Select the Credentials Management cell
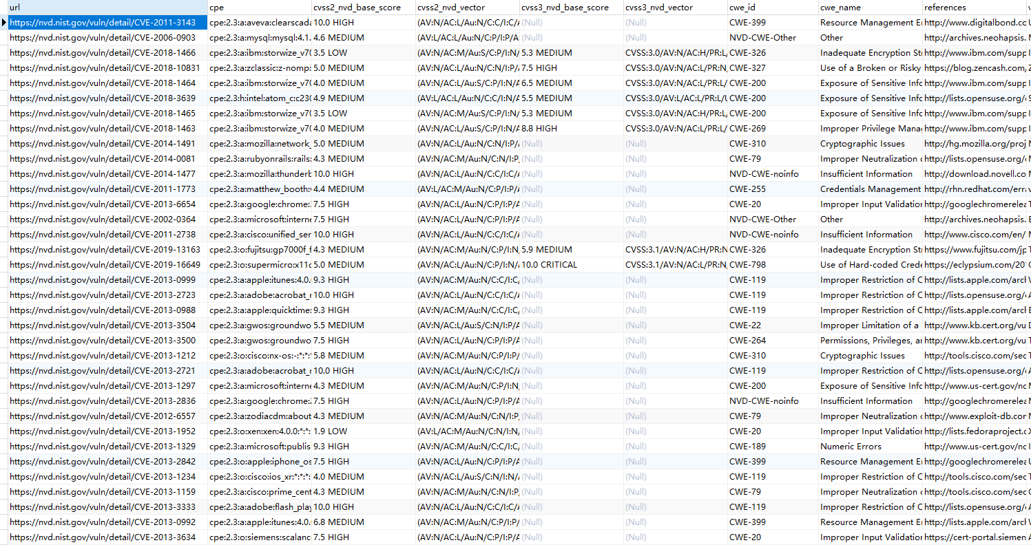Image resolution: width=1031 pixels, height=556 pixels. pos(871,189)
